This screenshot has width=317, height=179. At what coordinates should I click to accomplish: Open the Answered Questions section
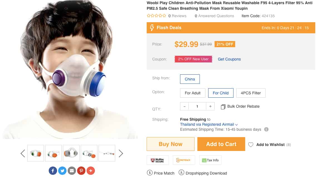[214, 16]
